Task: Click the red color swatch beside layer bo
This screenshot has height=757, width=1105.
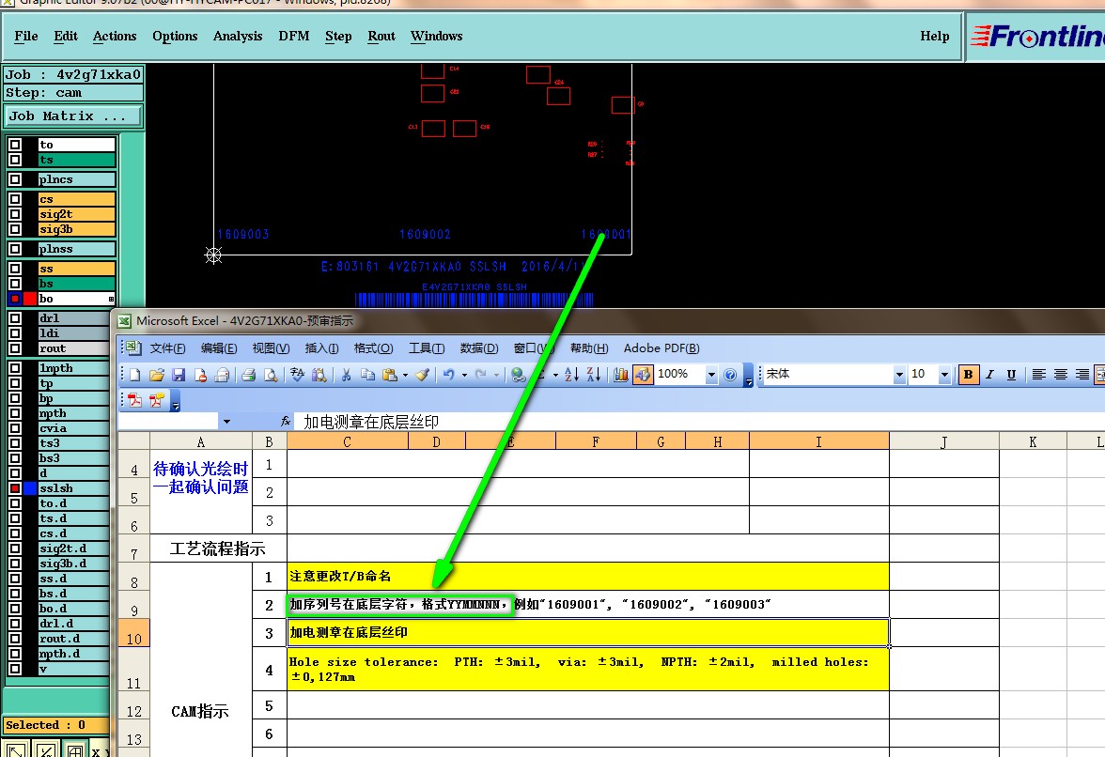Action: [30, 299]
